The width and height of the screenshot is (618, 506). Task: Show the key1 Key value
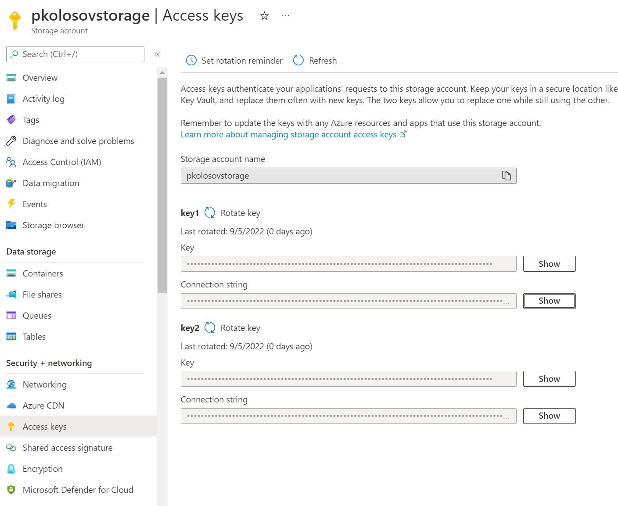549,264
